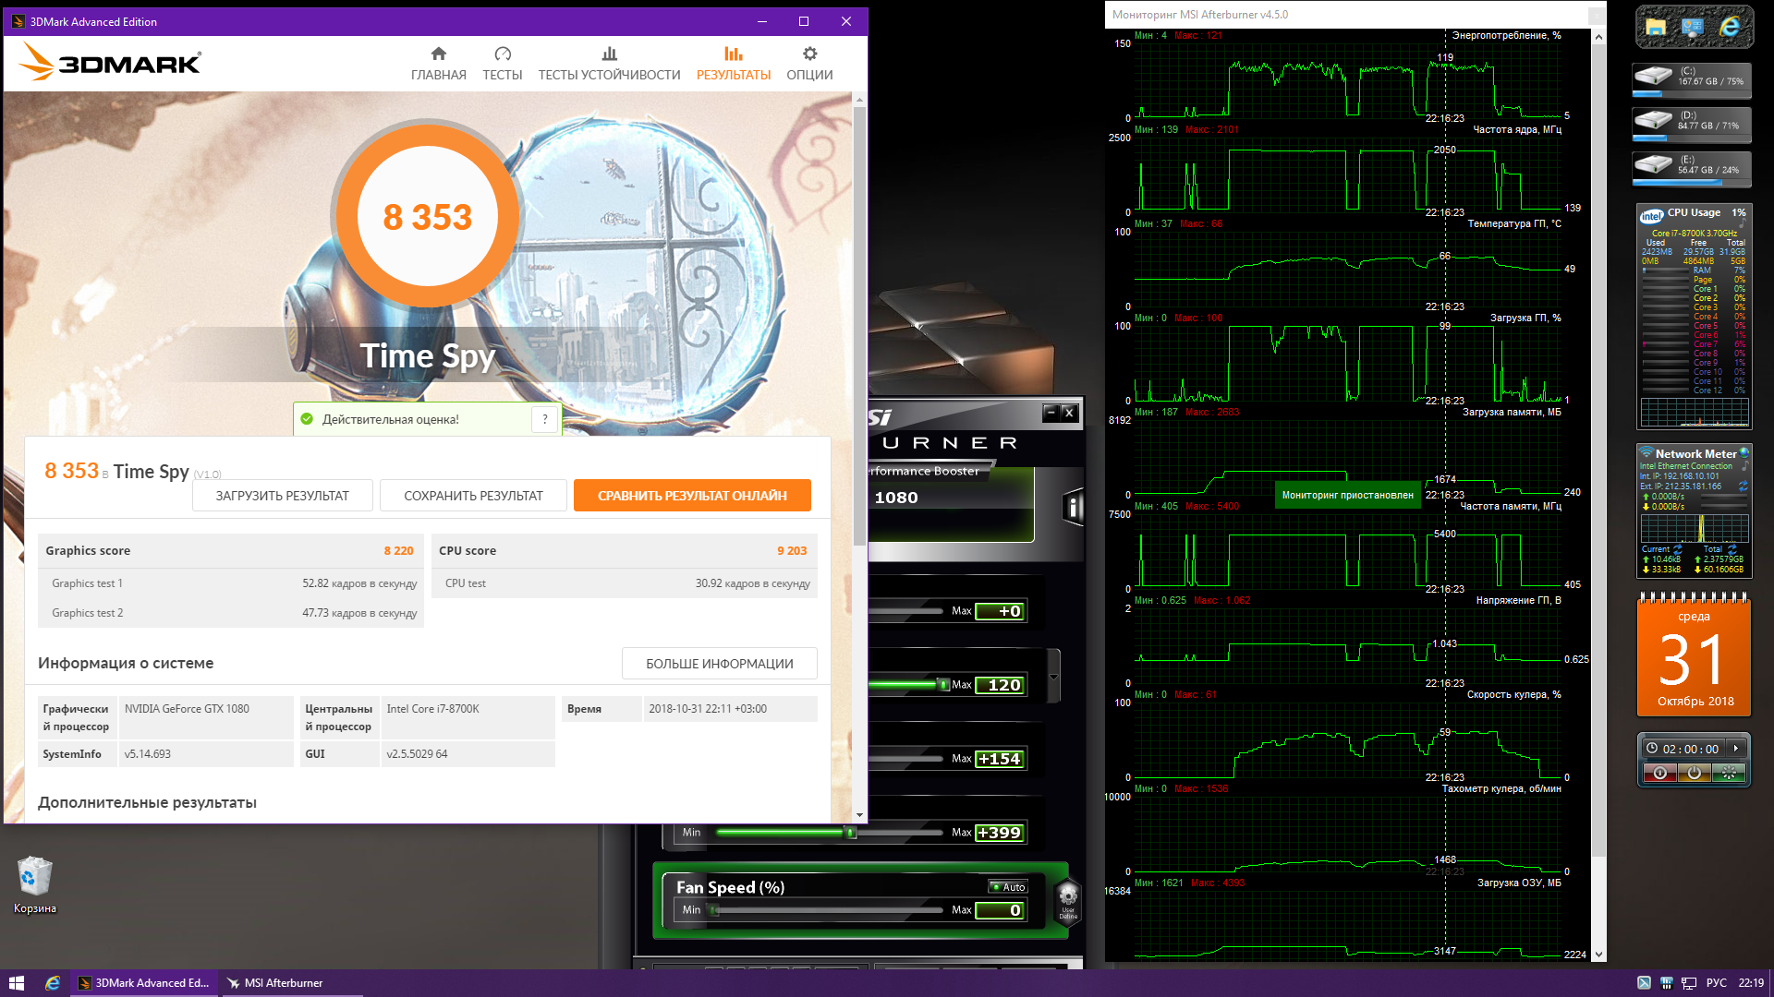Image resolution: width=1774 pixels, height=997 pixels.
Task: Open Recycle Bin Корзина on desktop
Action: [x=35, y=877]
